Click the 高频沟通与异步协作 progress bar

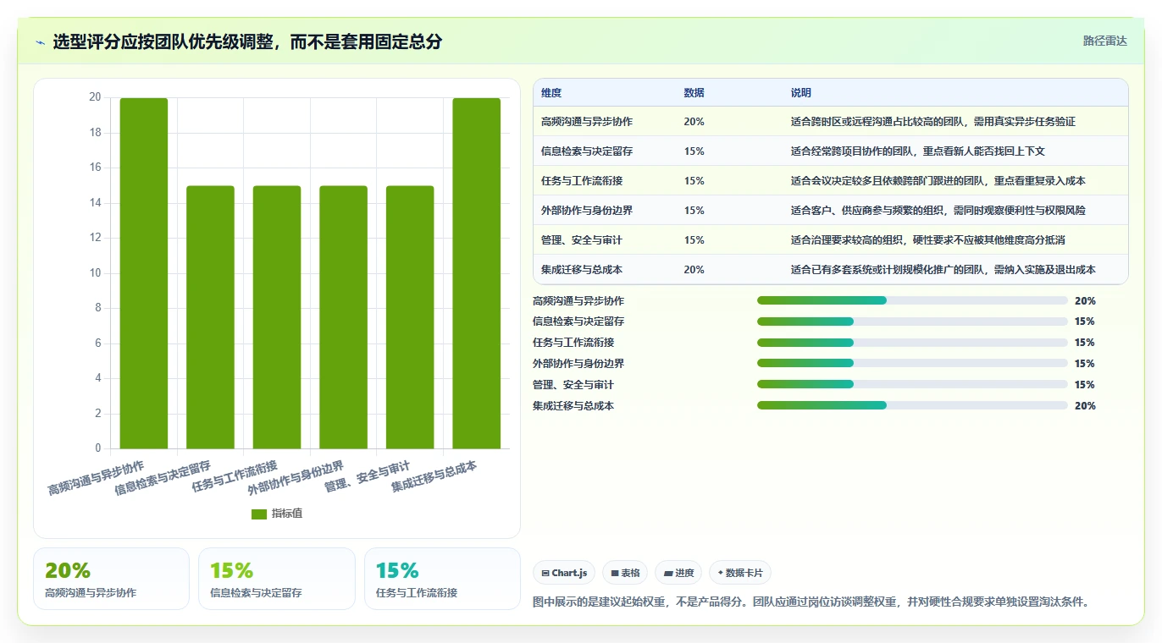[x=912, y=300]
